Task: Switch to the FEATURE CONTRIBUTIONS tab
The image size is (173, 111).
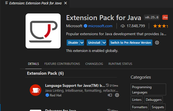Action: (x=62, y=64)
